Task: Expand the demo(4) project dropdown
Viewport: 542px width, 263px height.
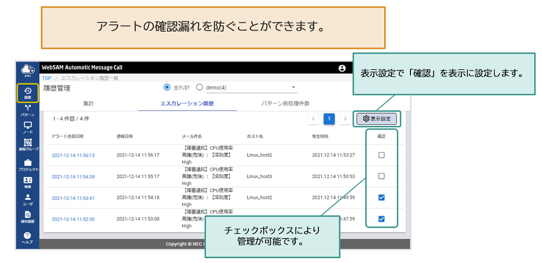Action: click(x=293, y=88)
